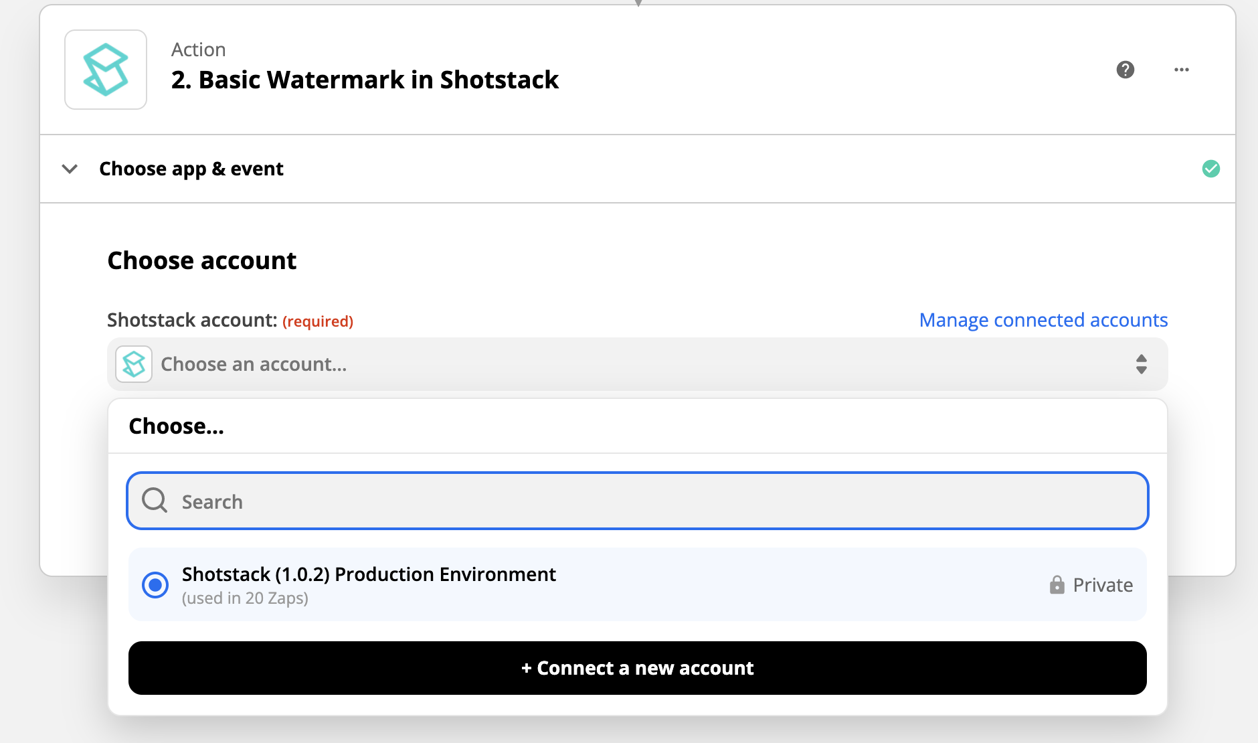
Task: Collapse the Choose app & event chevron
Action: (70, 169)
